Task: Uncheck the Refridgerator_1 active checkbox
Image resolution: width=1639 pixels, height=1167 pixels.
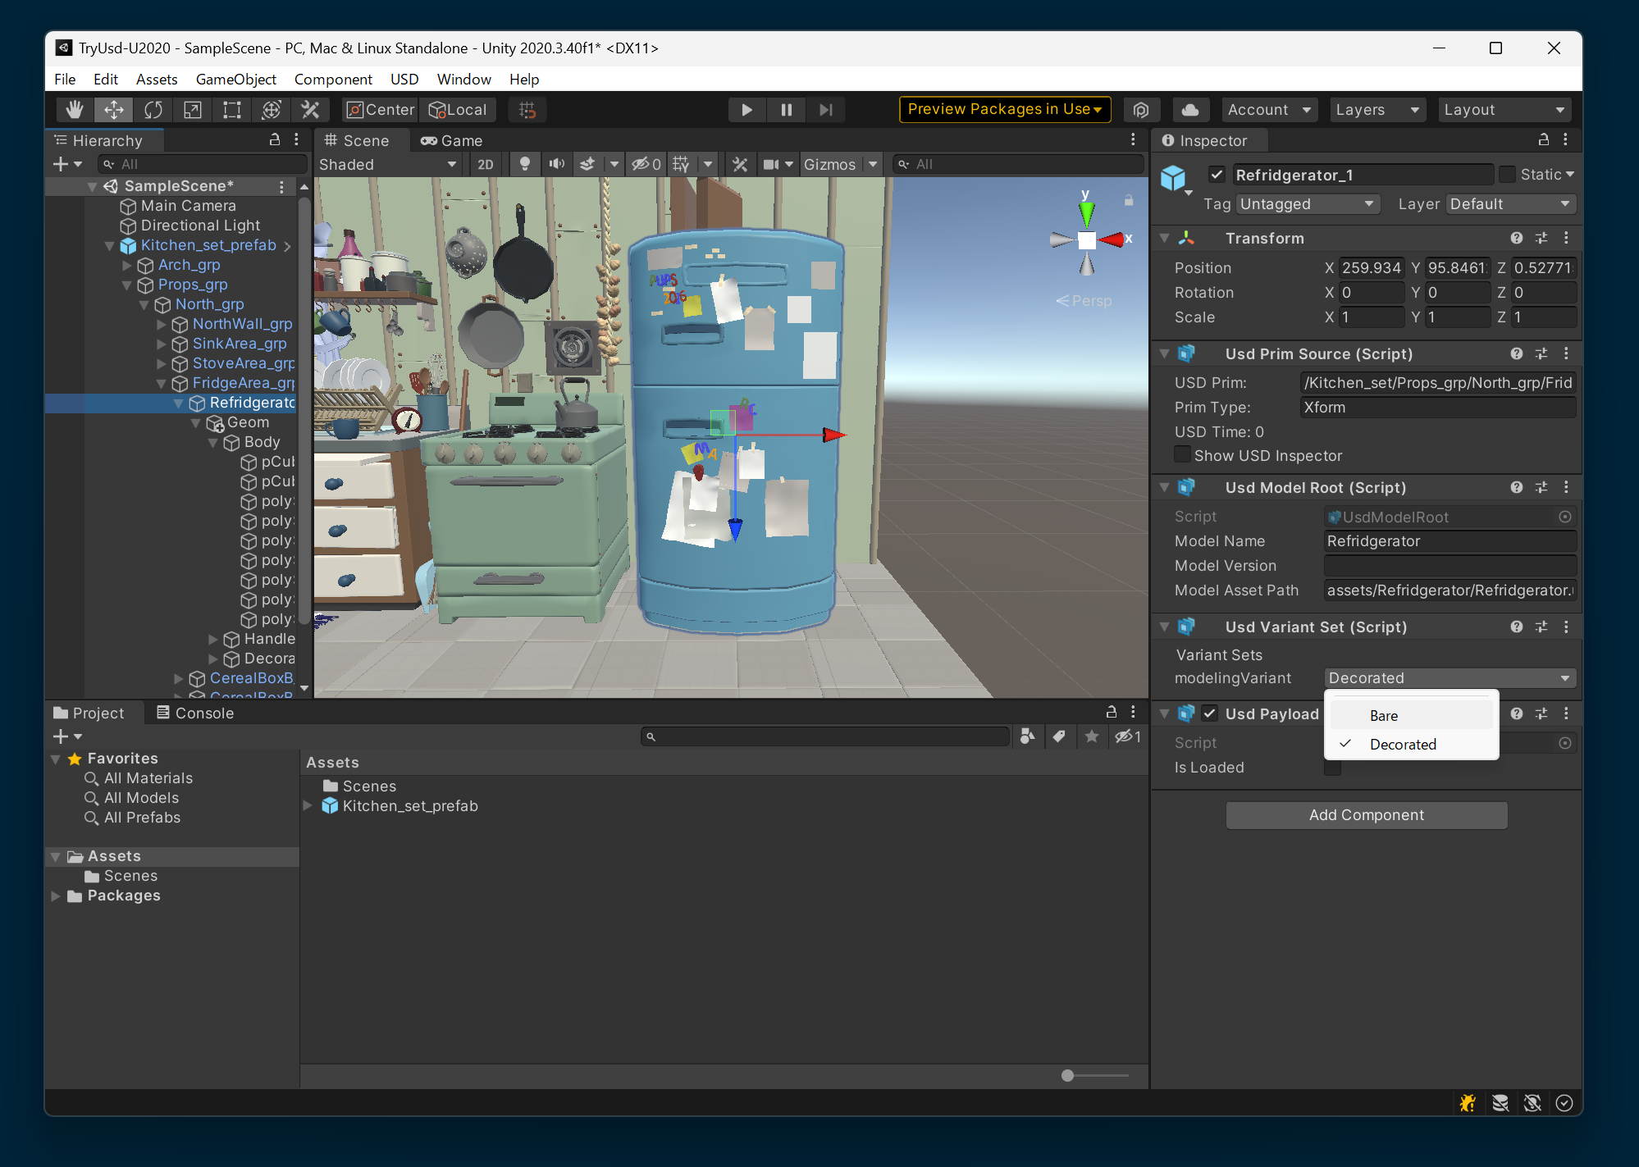Action: click(x=1217, y=175)
